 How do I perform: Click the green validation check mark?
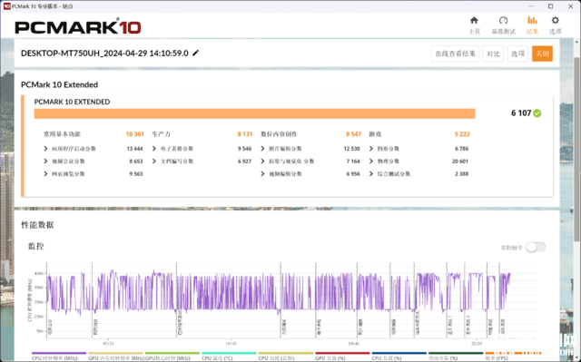pos(537,113)
